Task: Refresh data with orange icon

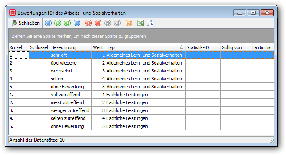Action: [129, 23]
